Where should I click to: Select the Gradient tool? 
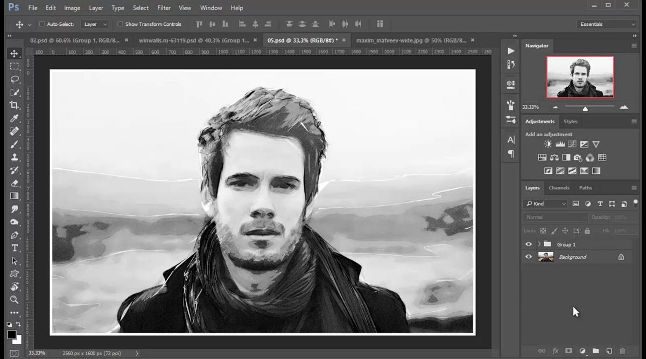click(x=15, y=196)
